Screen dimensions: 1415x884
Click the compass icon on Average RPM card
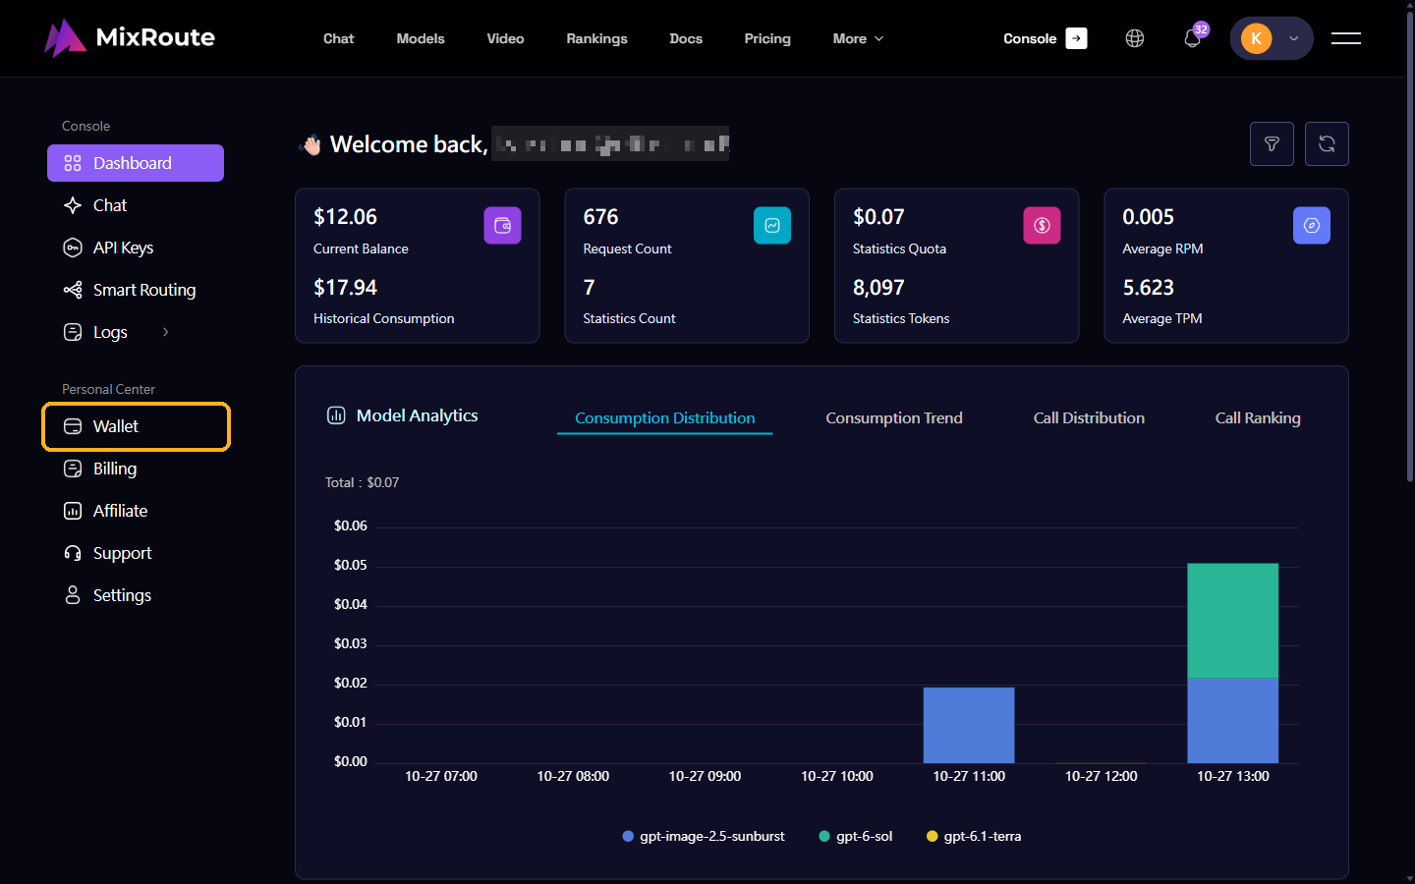click(1312, 225)
